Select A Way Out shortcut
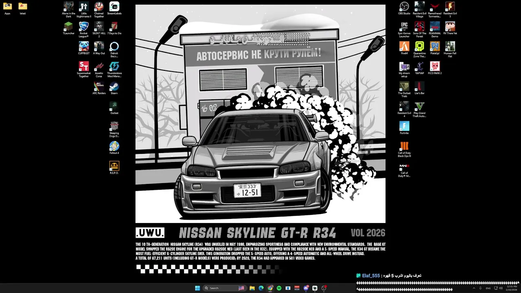Image resolution: width=521 pixels, height=293 pixels. pos(99,48)
